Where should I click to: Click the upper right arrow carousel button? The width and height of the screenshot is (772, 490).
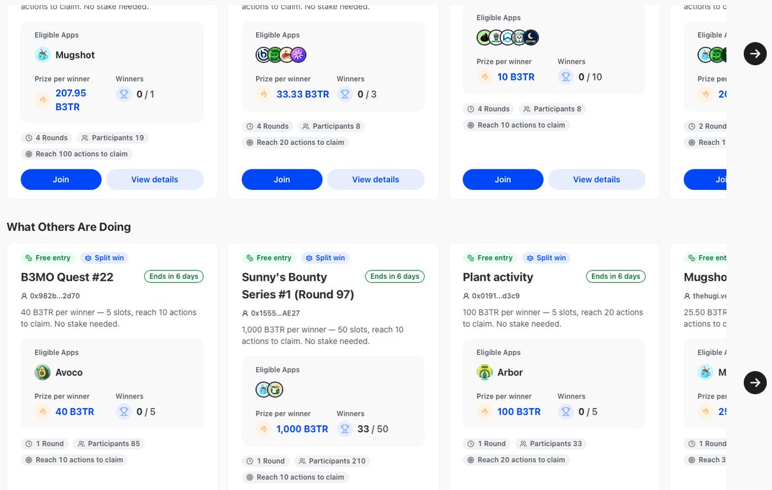[x=755, y=53]
